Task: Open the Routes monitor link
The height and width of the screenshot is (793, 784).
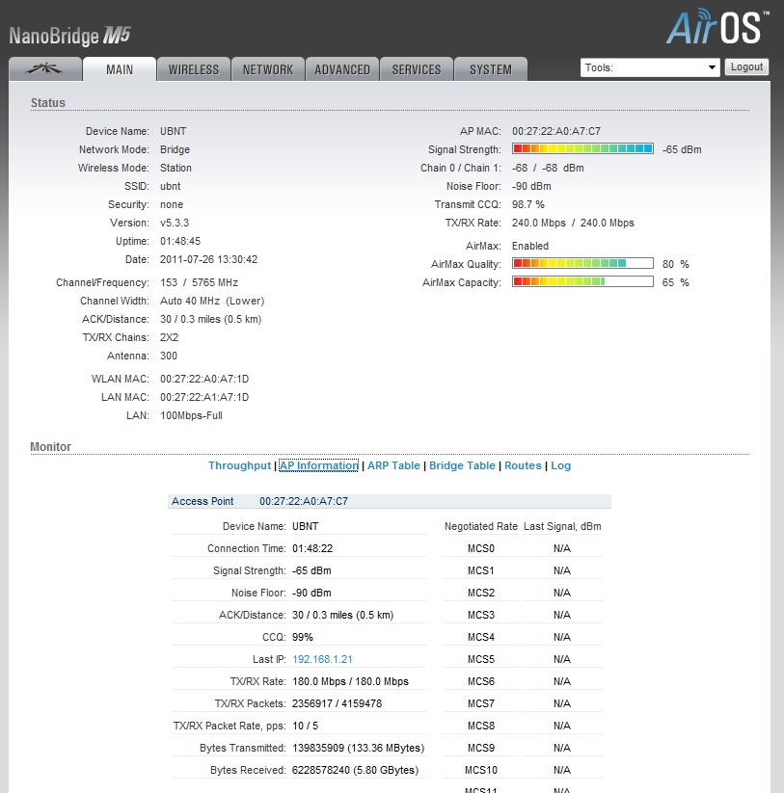Action: [523, 465]
